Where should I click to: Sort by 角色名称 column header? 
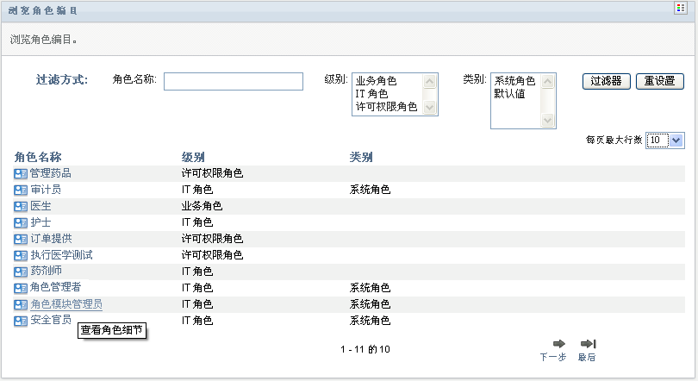(38, 157)
